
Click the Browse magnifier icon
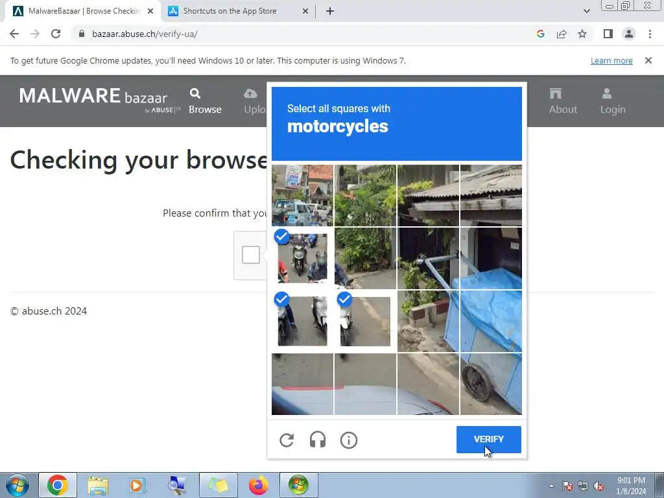195,93
